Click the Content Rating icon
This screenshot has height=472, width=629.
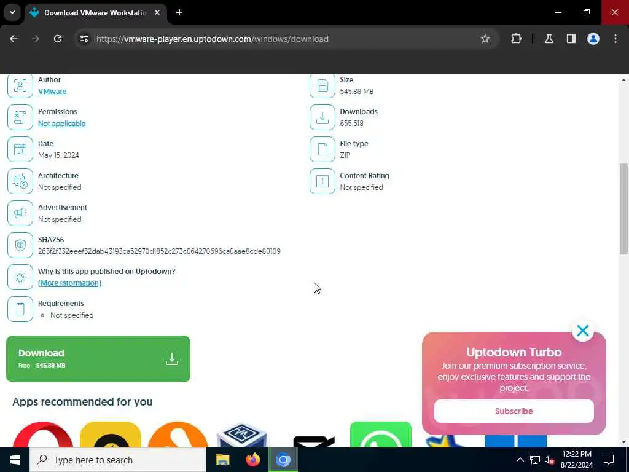[x=322, y=181]
